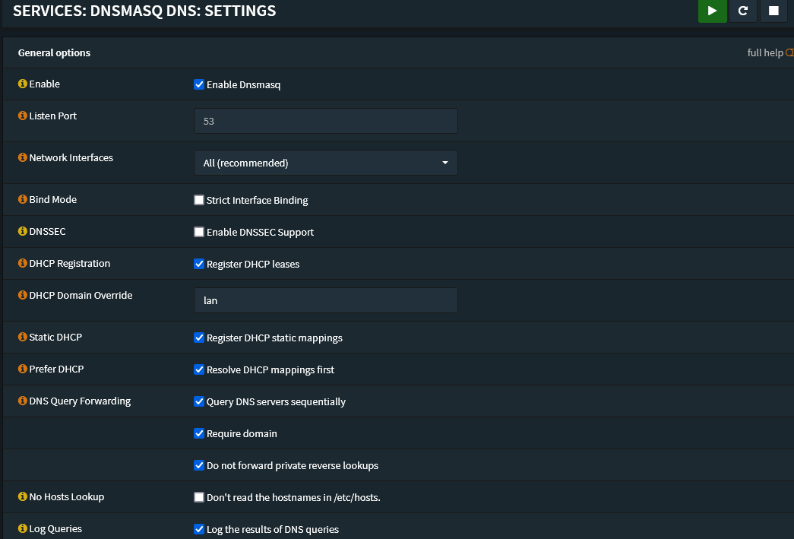Click the General options heading

[54, 52]
